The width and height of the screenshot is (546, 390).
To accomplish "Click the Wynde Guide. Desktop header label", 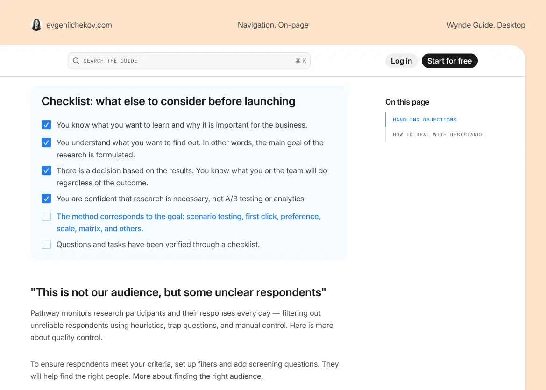I will 486,25.
